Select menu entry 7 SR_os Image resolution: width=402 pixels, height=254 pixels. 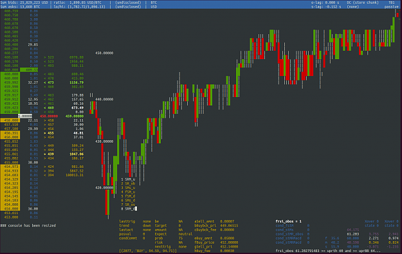(128, 204)
